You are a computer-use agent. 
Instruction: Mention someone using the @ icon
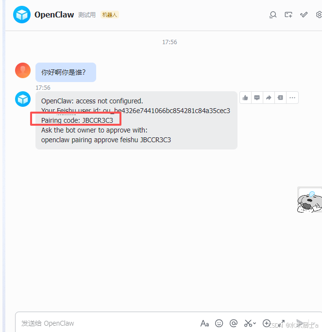click(234, 323)
